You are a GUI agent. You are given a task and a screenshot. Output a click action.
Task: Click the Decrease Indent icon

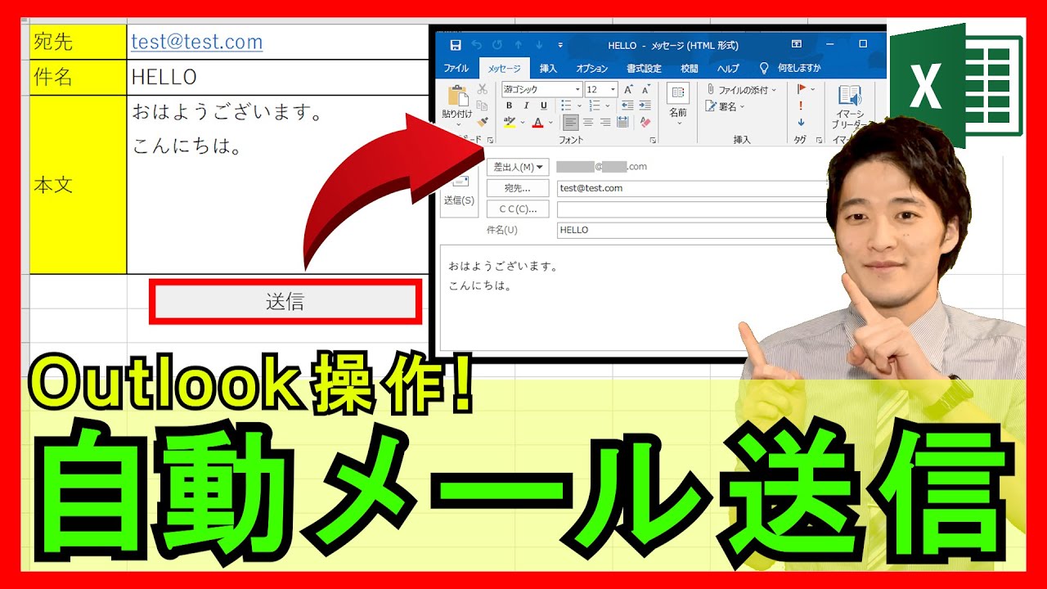pyautogui.click(x=627, y=106)
